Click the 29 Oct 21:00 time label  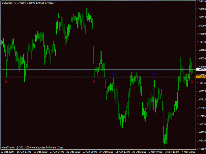(139, 152)
